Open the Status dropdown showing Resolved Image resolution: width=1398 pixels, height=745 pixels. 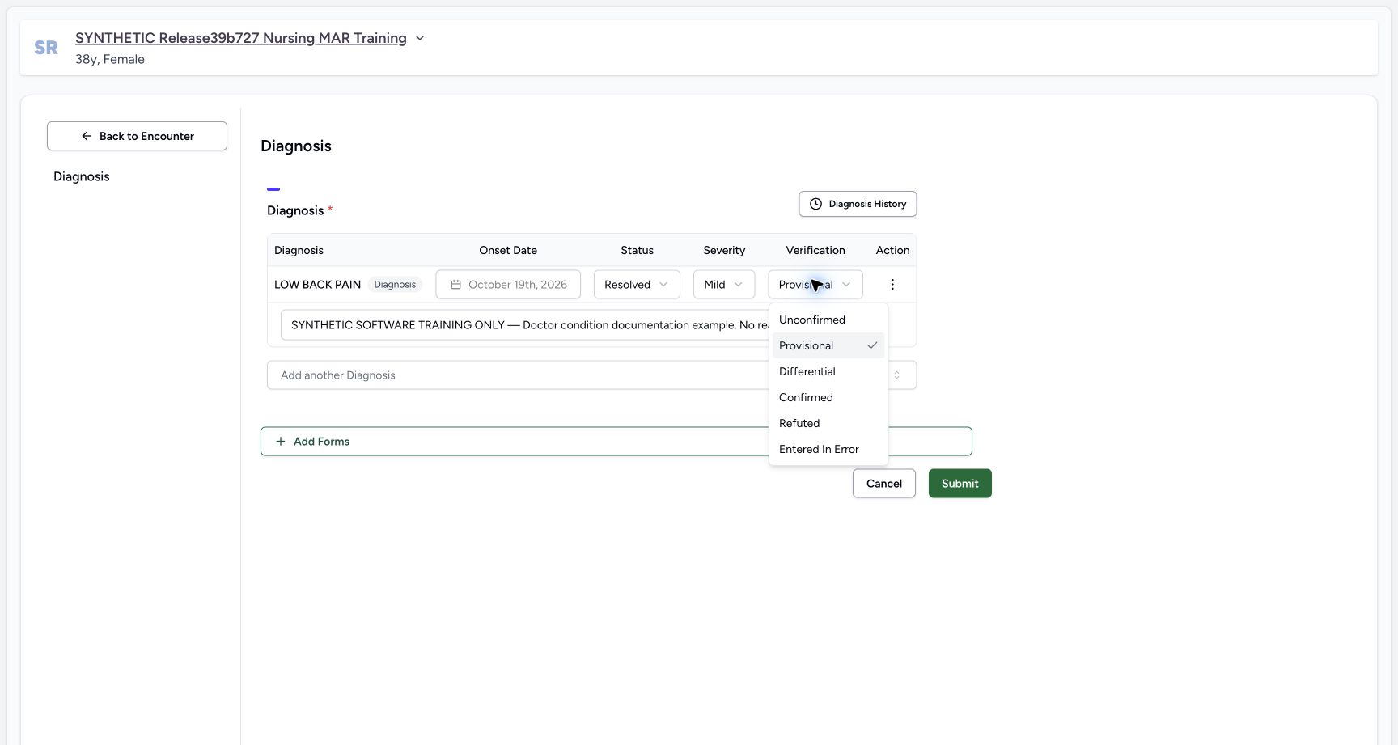point(637,284)
